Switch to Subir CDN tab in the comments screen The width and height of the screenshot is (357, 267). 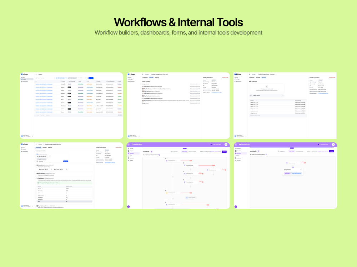click(x=50, y=148)
